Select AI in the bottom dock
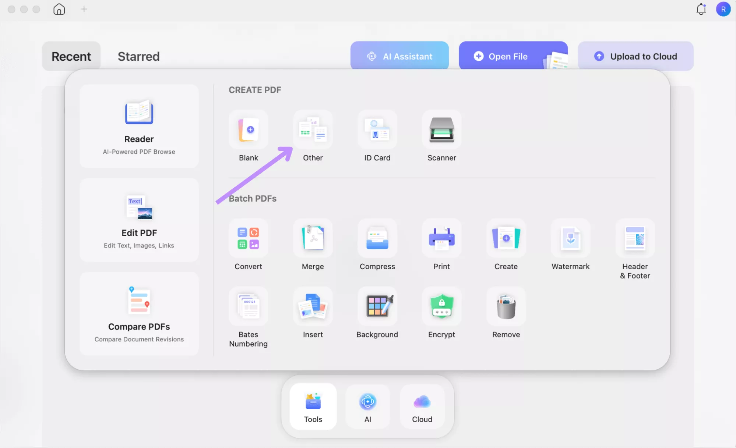736x448 pixels. coord(368,407)
